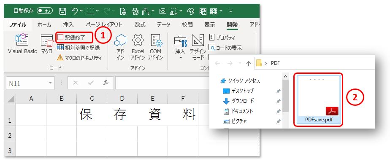390x161 pixels.
Task: Toggle 相対参照で記録 relative reference recording
Action: (x=79, y=48)
